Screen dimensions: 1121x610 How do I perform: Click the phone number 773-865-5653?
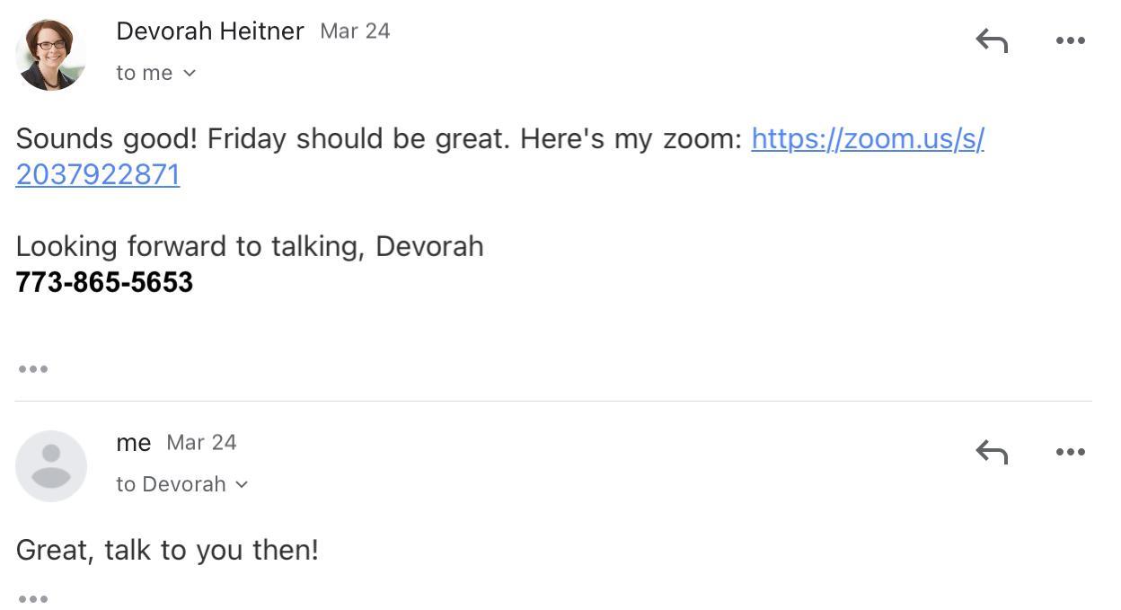pos(104,282)
